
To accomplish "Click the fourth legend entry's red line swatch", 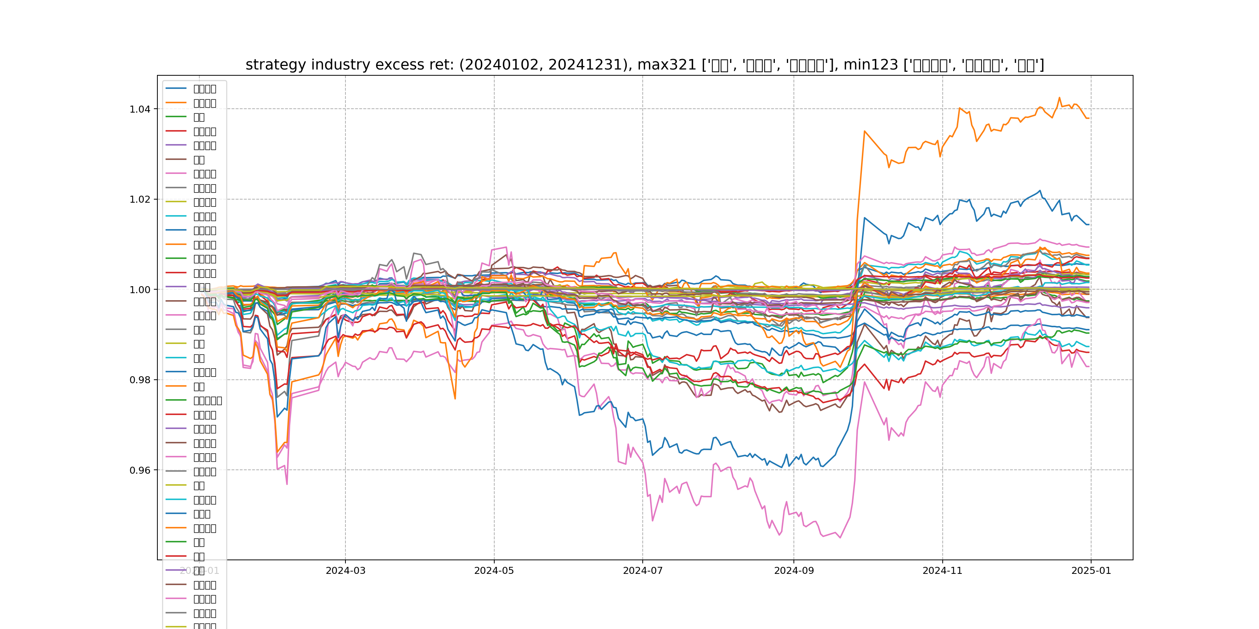I will 176,131.
